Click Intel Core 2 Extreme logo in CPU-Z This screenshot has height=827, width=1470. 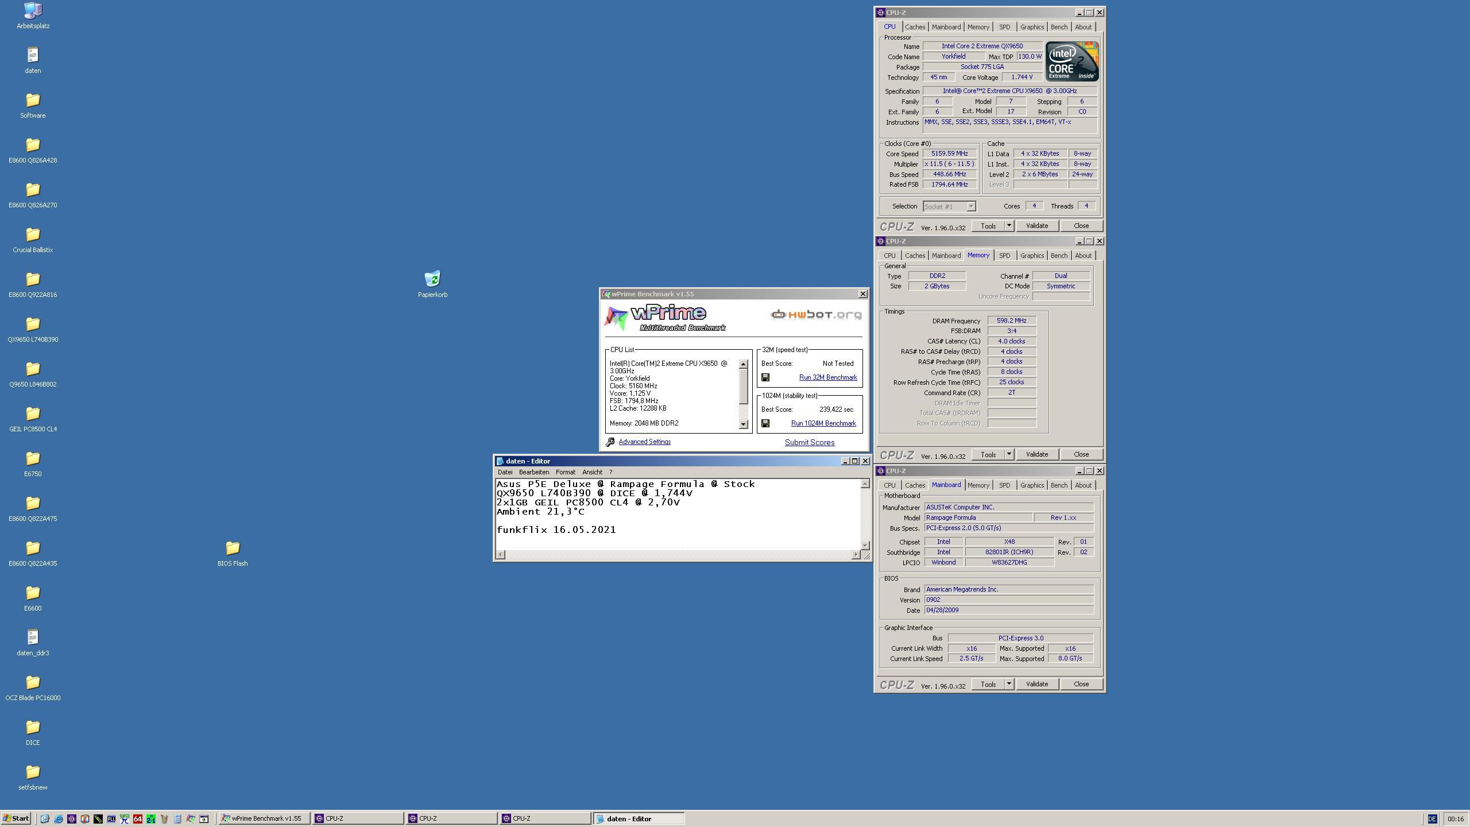tap(1071, 61)
